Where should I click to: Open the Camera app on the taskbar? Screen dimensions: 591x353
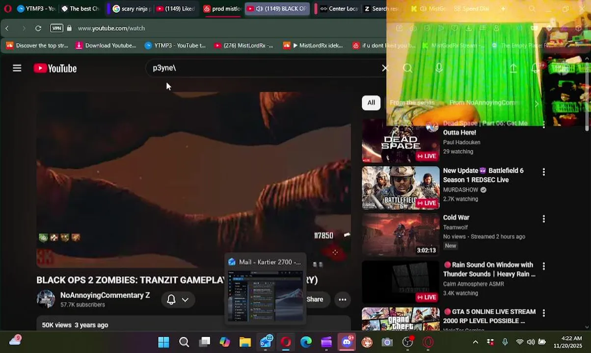tap(387, 342)
